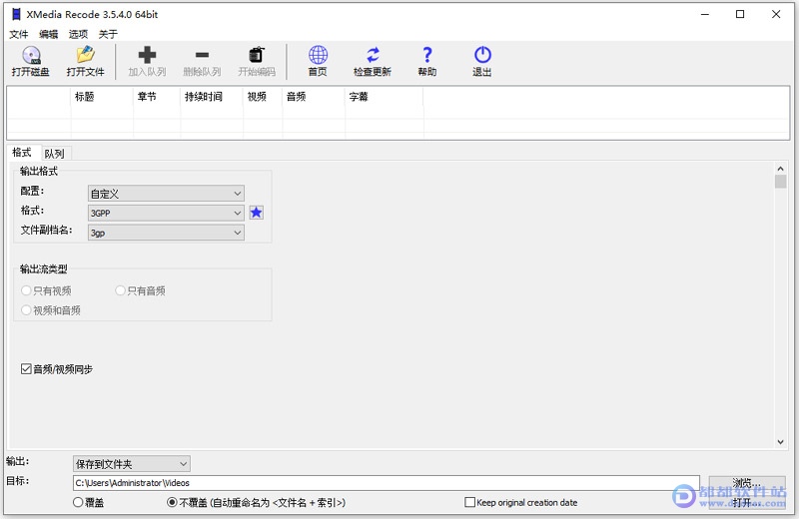Remove from queue with 删除队列 minus icon
Viewport: 799px width, 519px height.
202,61
